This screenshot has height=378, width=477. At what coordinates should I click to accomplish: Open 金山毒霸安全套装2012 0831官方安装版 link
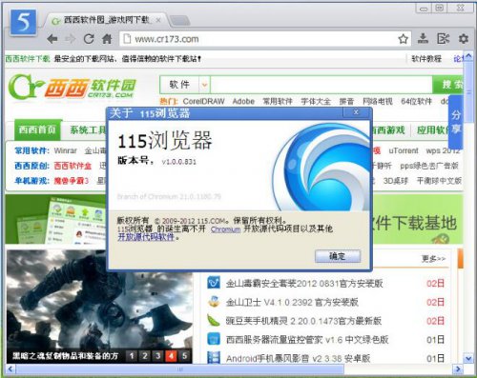coord(304,284)
